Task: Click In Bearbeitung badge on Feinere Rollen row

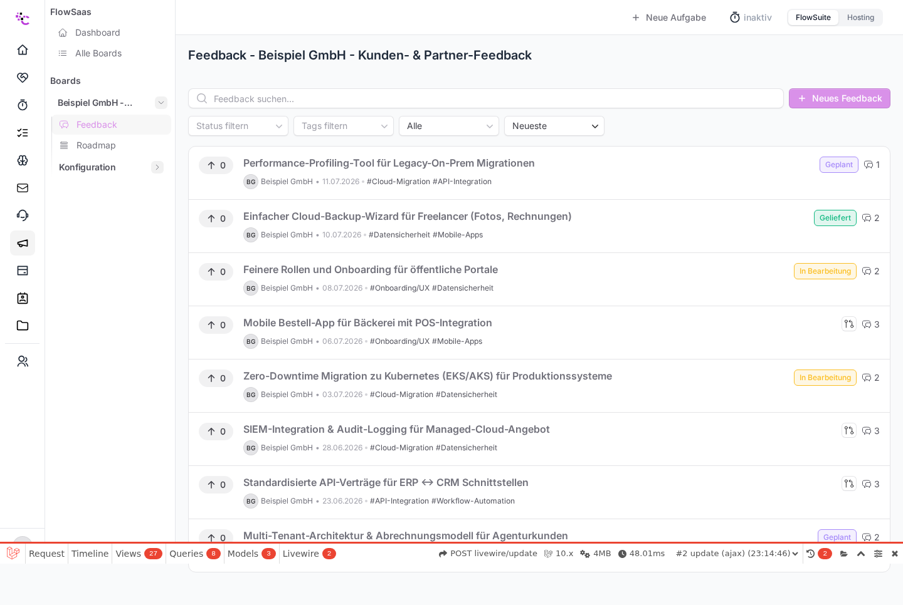Action: [825, 271]
